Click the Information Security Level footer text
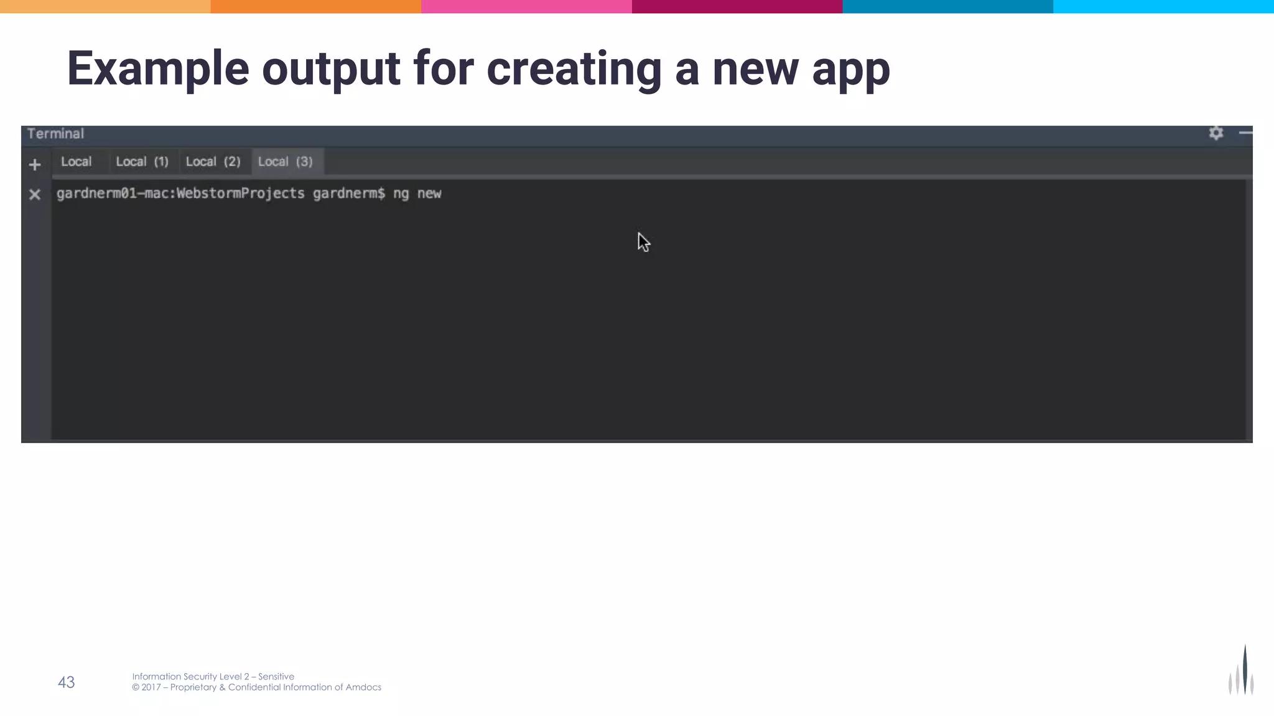The image size is (1274, 716). click(x=213, y=676)
